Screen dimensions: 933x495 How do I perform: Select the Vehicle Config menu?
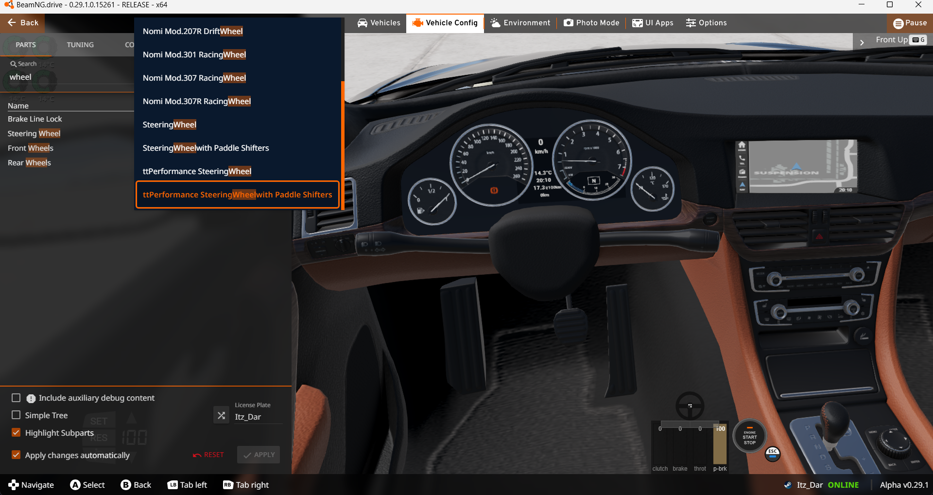click(x=445, y=23)
